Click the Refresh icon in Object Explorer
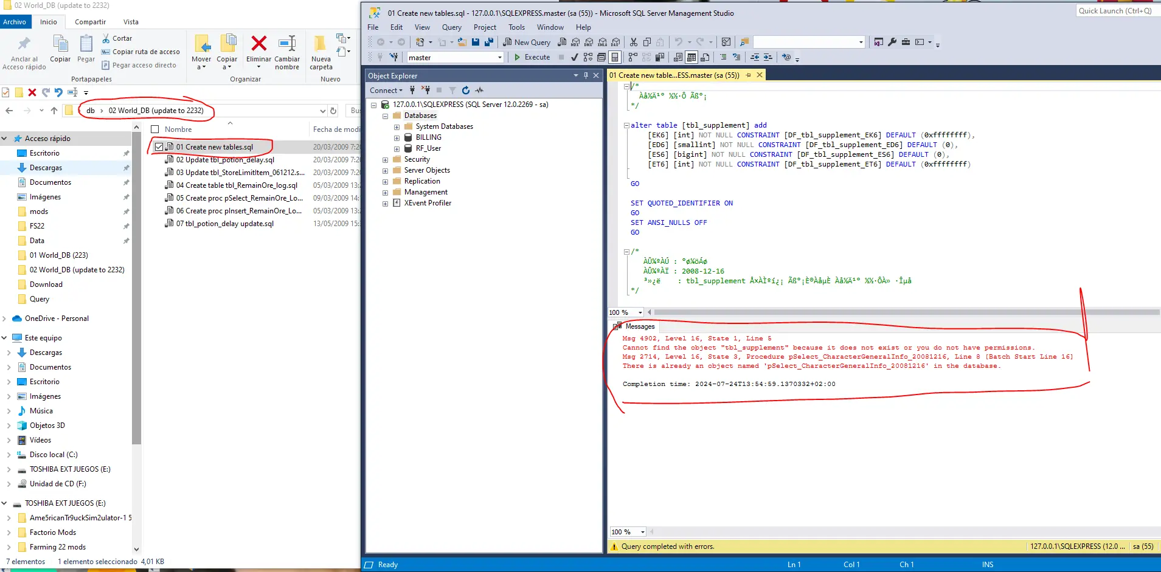 coord(466,90)
